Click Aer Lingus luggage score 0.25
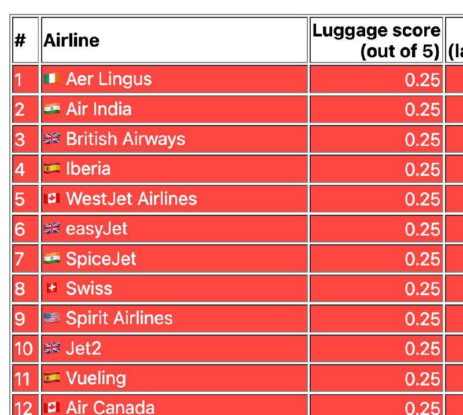This screenshot has height=415, width=463. (x=422, y=80)
